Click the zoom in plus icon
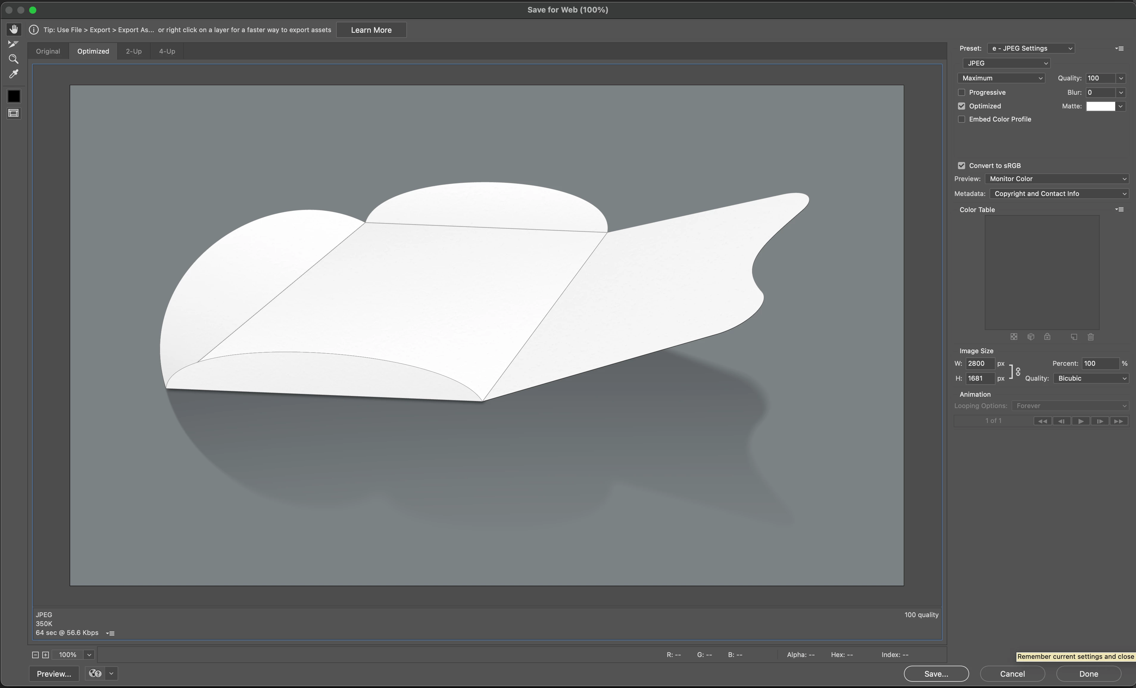1136x688 pixels. coord(45,654)
